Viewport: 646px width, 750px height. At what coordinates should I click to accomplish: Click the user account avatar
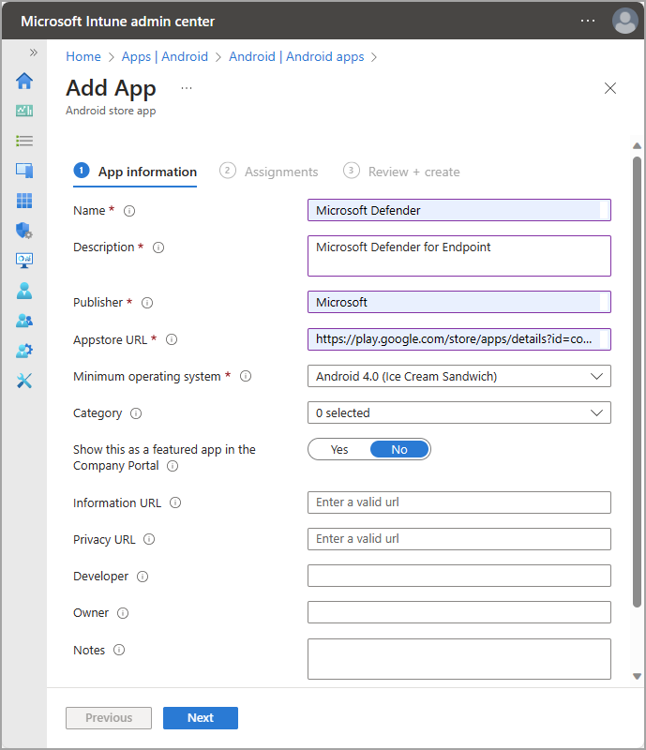tap(625, 21)
